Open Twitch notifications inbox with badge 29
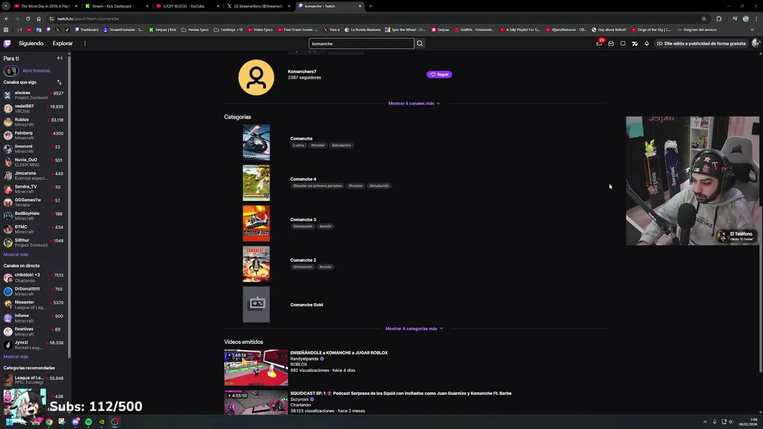The image size is (763, 429). (599, 43)
